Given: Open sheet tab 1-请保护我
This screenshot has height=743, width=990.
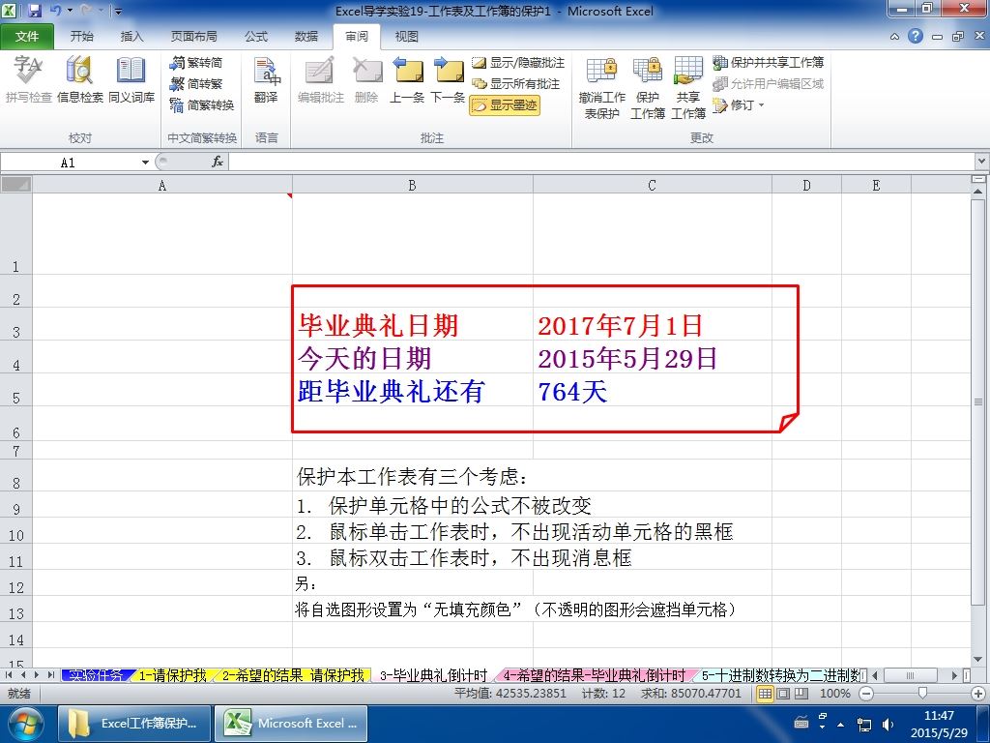Looking at the screenshot, I should click(173, 675).
